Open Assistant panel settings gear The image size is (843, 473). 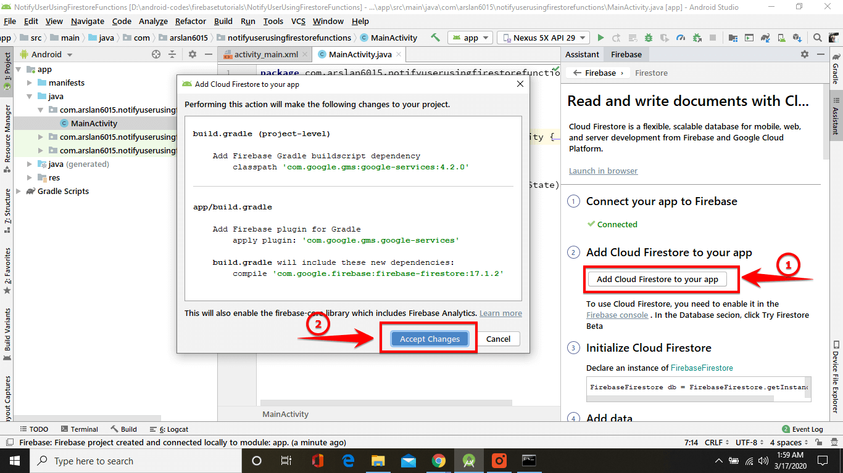click(805, 54)
